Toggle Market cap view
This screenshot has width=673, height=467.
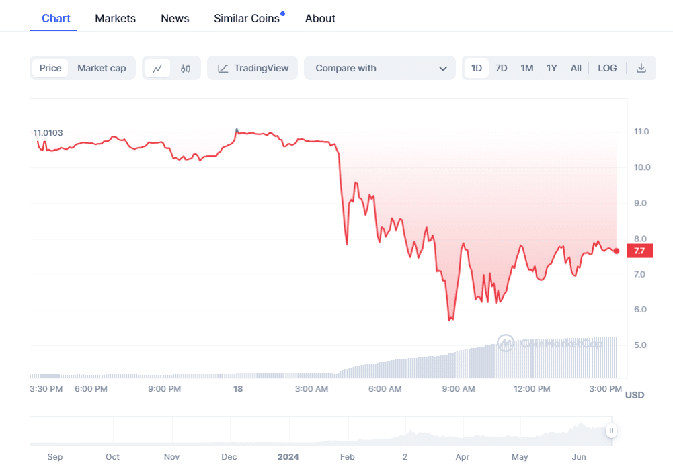(102, 68)
